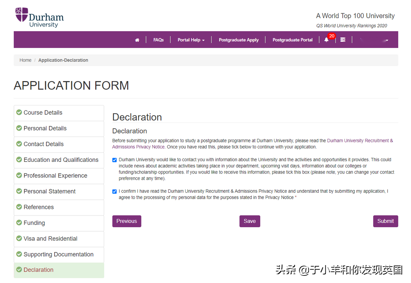
Task: Save the application form
Action: click(250, 221)
